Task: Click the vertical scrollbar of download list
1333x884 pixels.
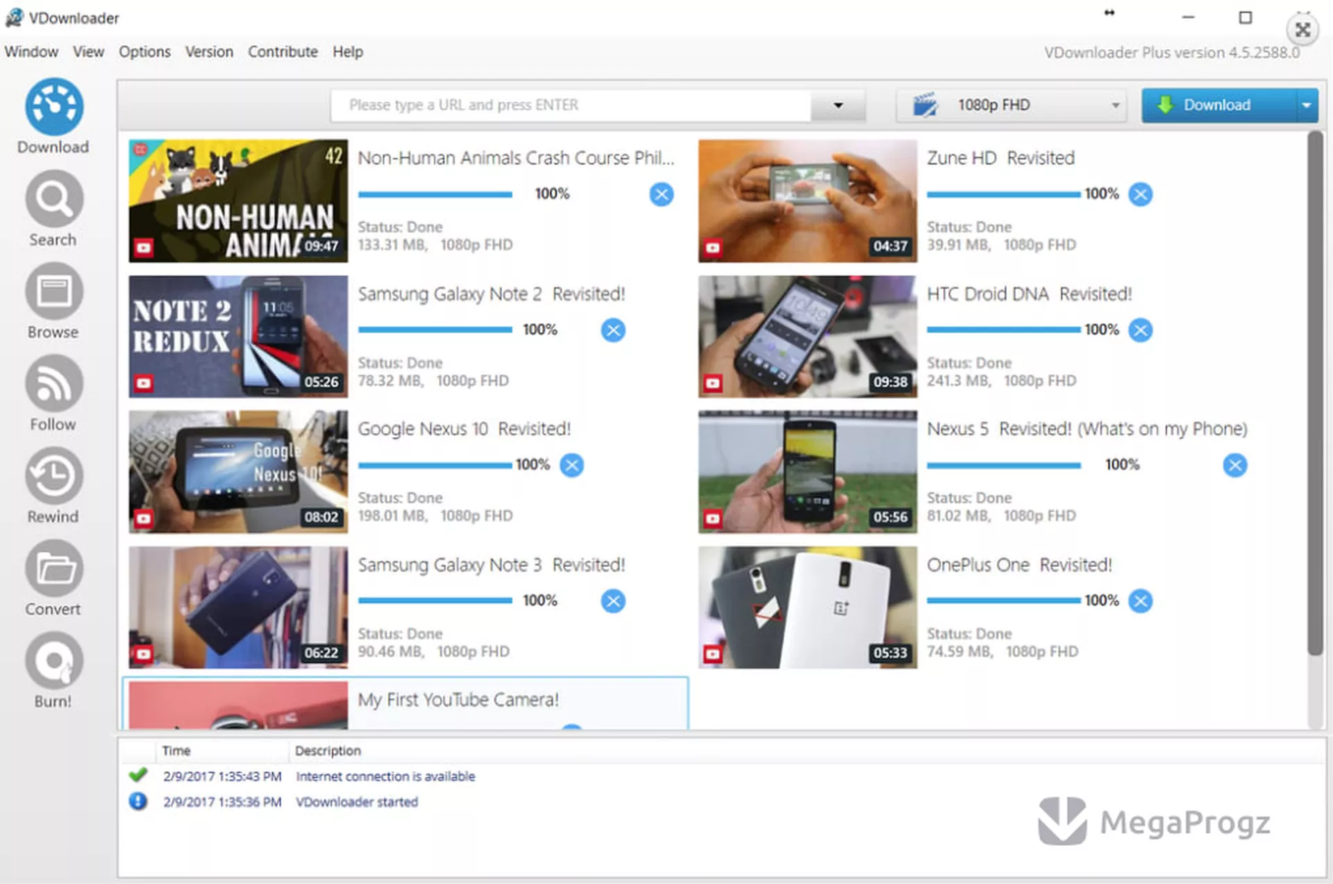Action: click(1316, 393)
